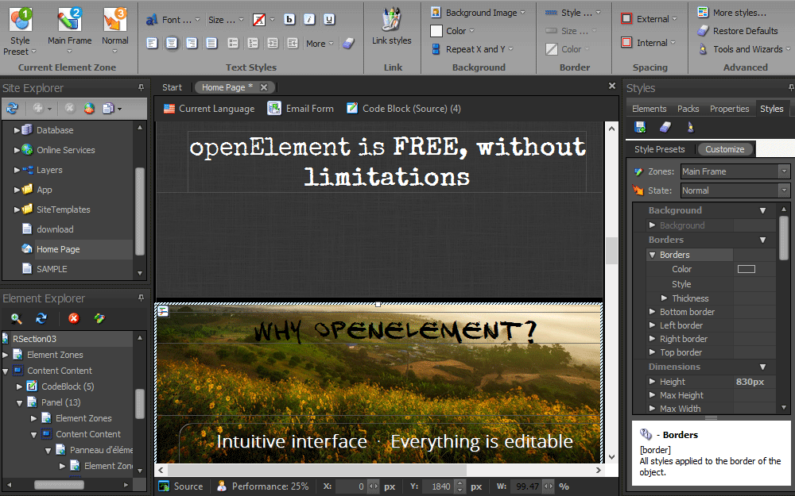Viewport: 795px width, 496px height.
Task: Click the wizard icon in Styles panel
Action: 690,127
